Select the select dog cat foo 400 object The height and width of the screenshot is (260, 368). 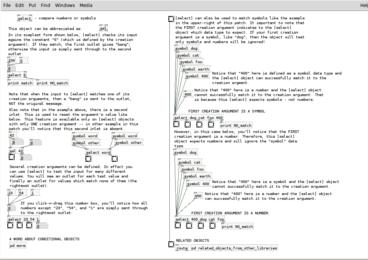[198, 118]
